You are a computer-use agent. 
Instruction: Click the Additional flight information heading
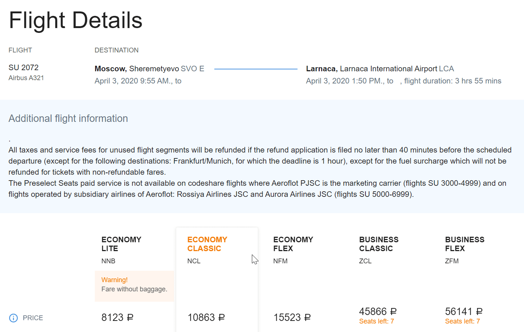coord(68,118)
